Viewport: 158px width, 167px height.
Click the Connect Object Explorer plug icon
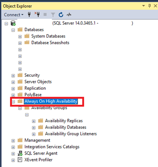(x=29, y=15)
